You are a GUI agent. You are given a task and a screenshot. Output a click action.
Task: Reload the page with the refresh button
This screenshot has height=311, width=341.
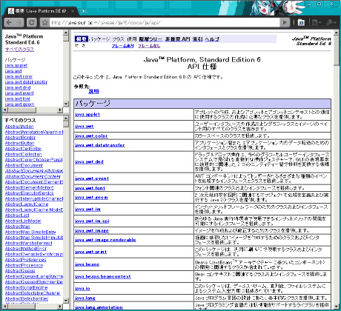point(32,23)
